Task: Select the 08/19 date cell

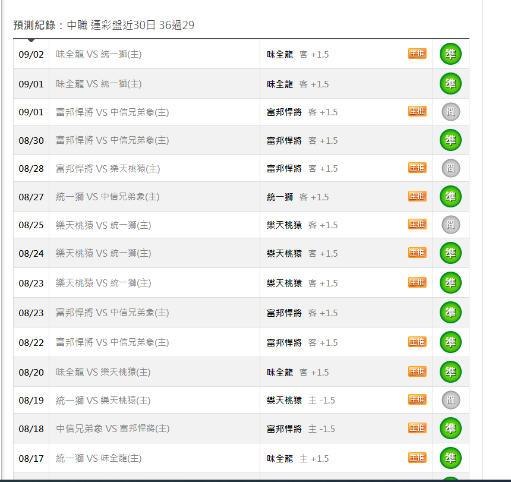Action: coord(31,400)
